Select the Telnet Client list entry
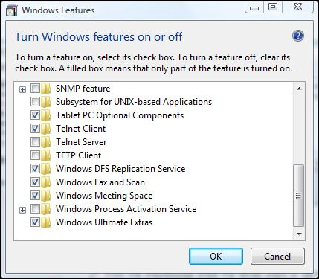Viewport: 319px width, 279px height. [x=80, y=129]
